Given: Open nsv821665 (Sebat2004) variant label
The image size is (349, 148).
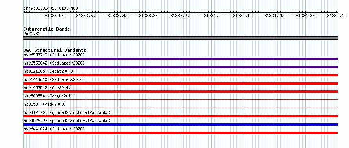Looking at the screenshot, I should coord(48,71).
